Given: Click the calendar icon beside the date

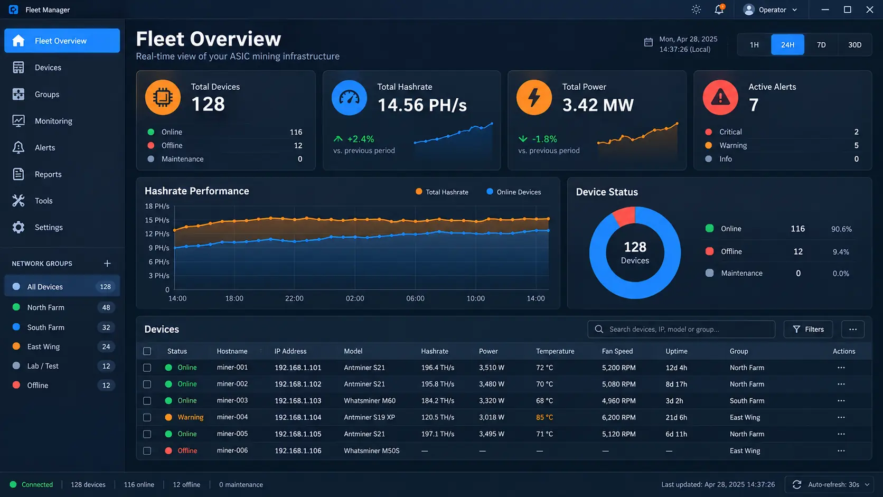Looking at the screenshot, I should tap(649, 43).
